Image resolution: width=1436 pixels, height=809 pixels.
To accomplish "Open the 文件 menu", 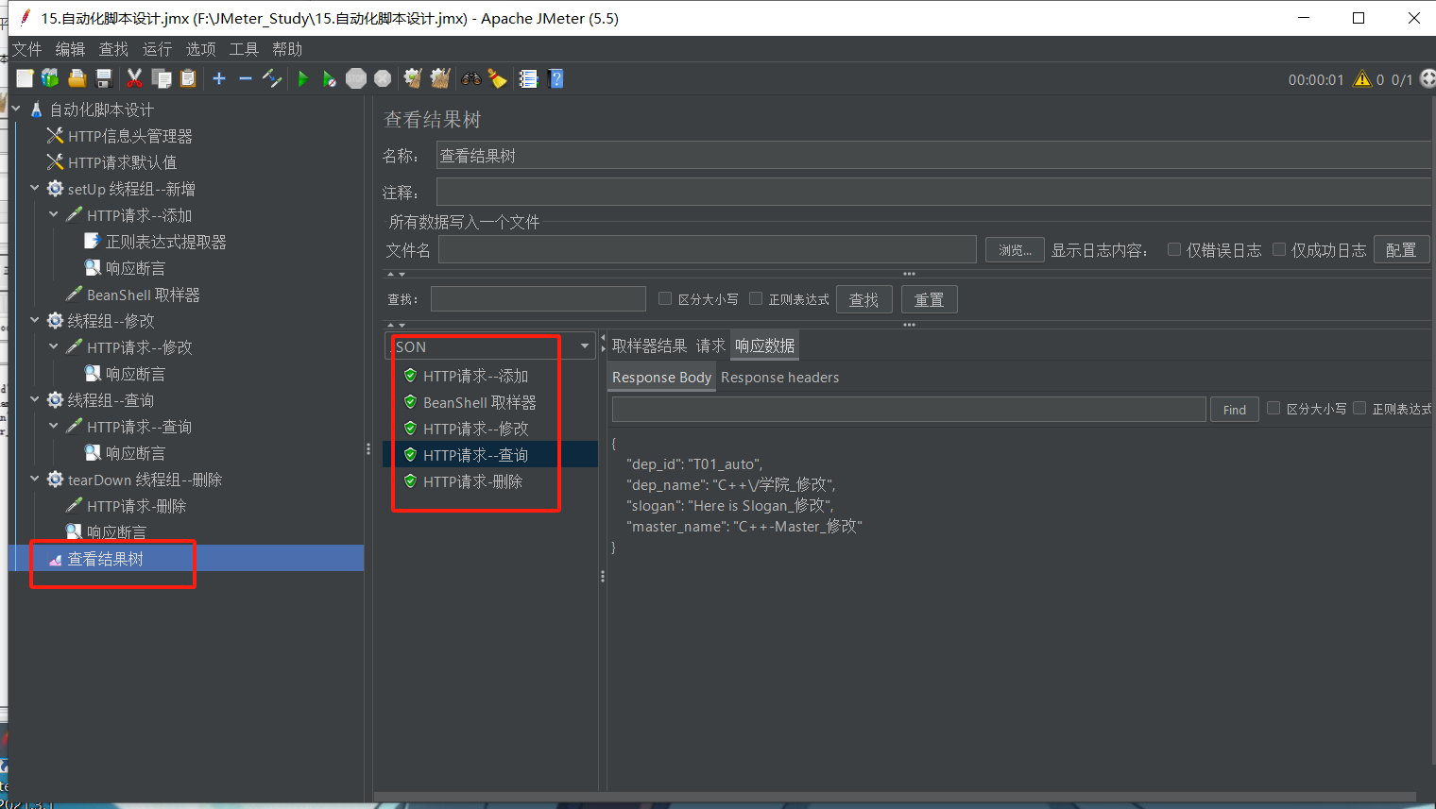I will 26,49.
